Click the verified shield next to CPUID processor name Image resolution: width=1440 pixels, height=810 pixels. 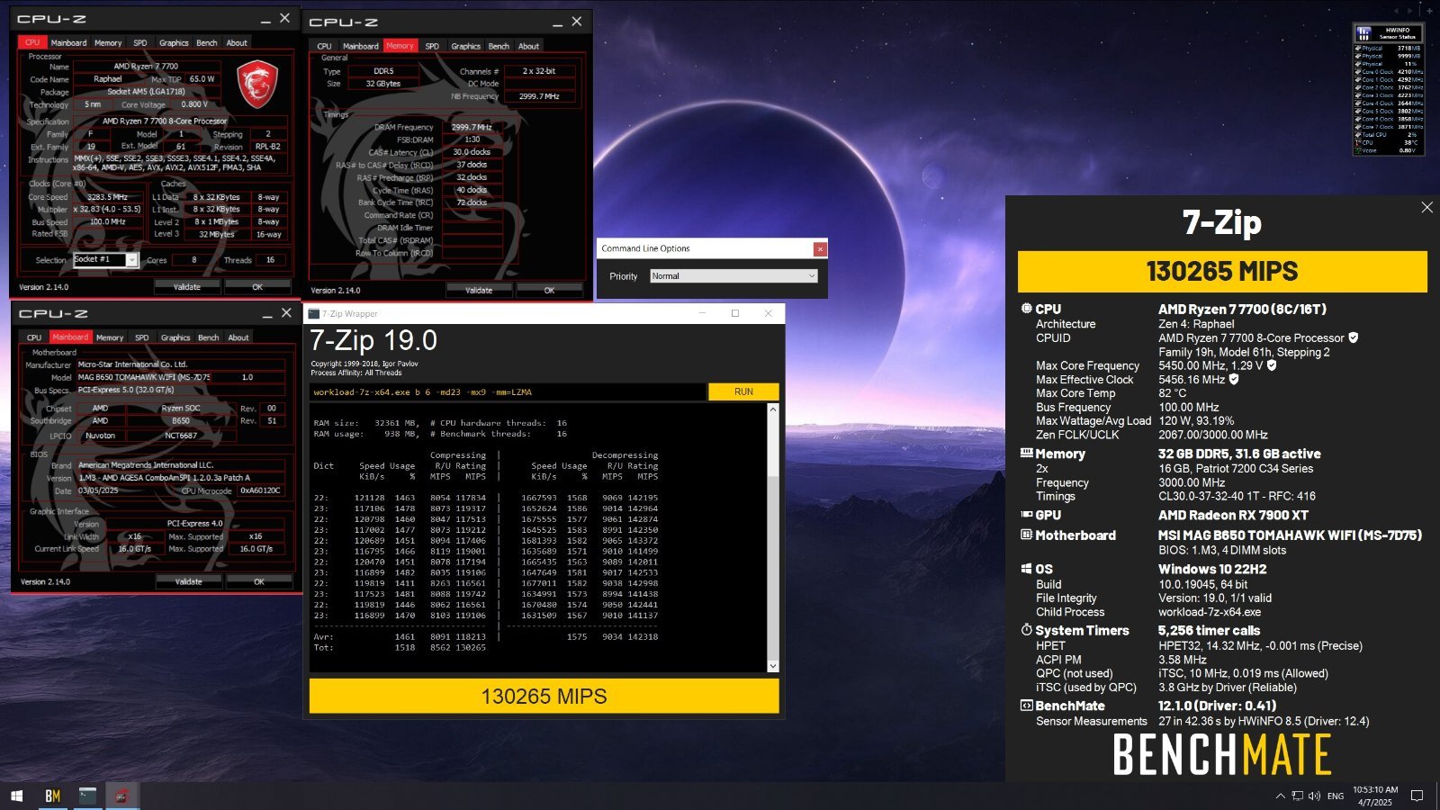click(x=1353, y=337)
